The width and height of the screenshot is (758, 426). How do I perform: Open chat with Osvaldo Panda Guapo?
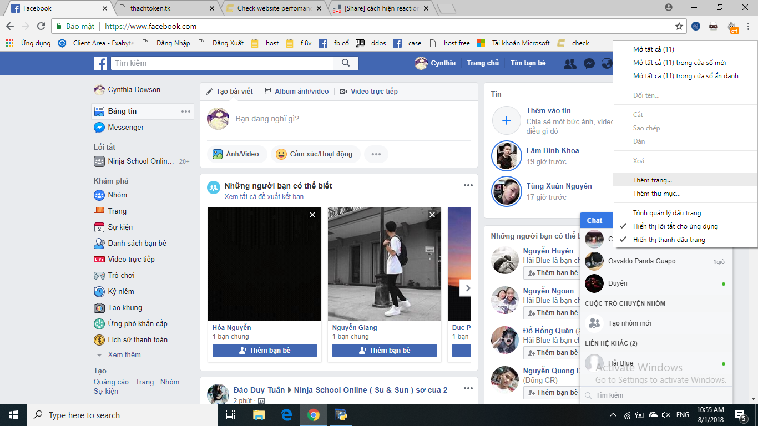[x=656, y=261]
